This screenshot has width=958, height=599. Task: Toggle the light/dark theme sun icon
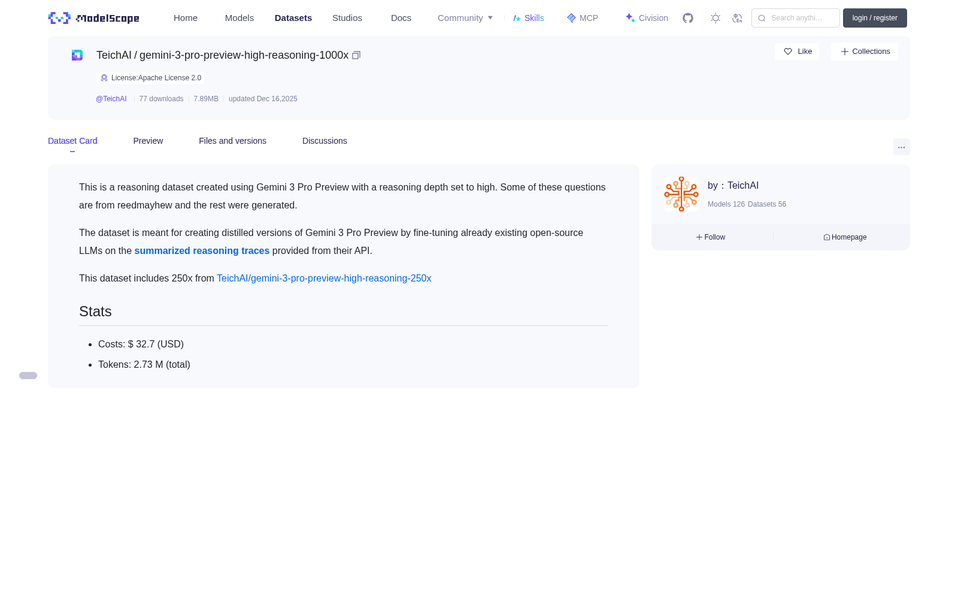[716, 18]
